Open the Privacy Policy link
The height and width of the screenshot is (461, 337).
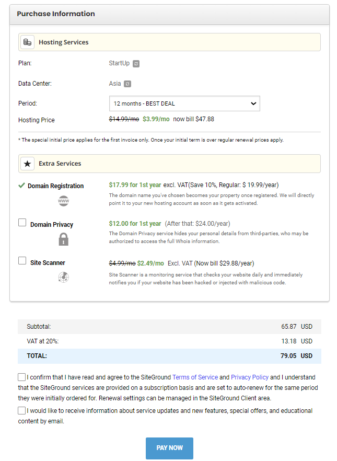coord(250,377)
